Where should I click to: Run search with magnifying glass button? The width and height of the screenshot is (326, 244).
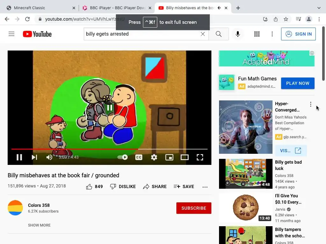tap(218, 34)
